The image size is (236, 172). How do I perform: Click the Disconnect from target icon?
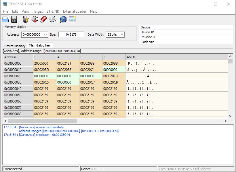pos(34,19)
